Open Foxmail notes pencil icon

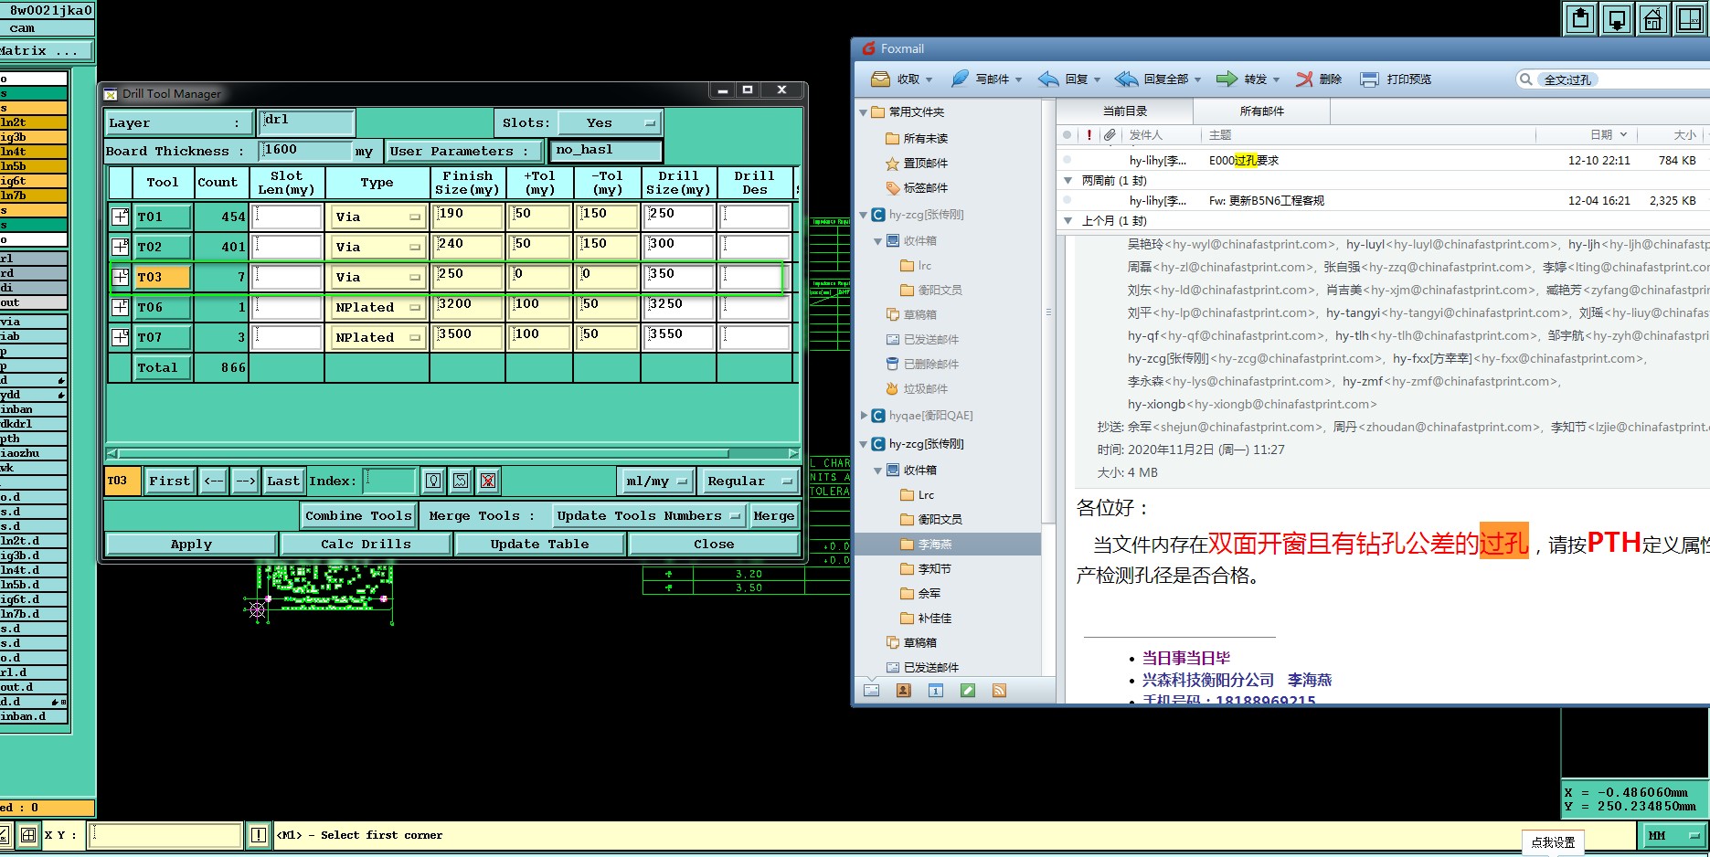pos(967,691)
